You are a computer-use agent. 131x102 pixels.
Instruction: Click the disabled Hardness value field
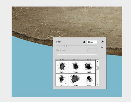92,50
